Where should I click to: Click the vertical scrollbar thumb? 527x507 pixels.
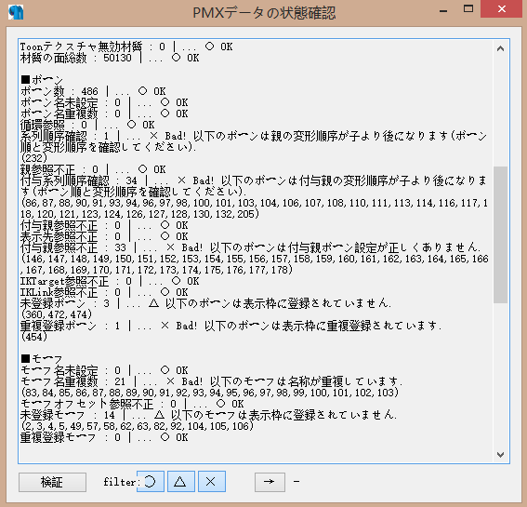pyautogui.click(x=500, y=234)
